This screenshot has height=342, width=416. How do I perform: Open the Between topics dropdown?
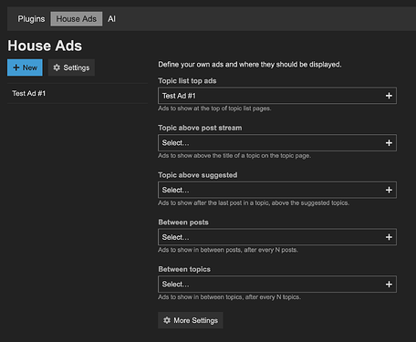tap(277, 285)
